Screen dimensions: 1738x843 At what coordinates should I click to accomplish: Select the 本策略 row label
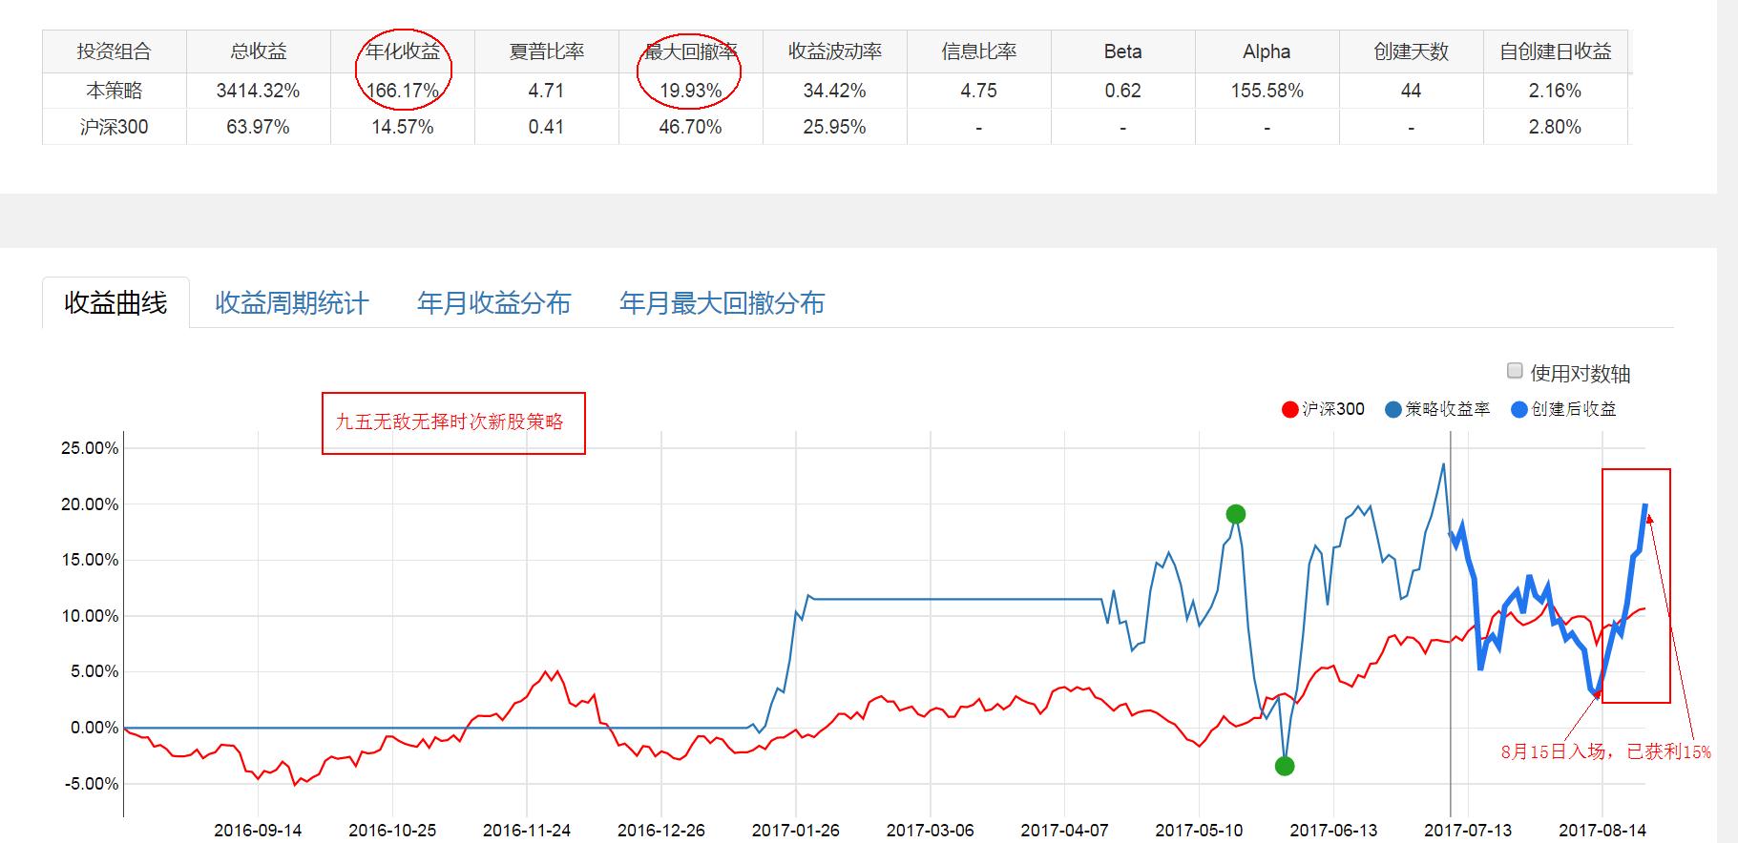click(x=115, y=91)
